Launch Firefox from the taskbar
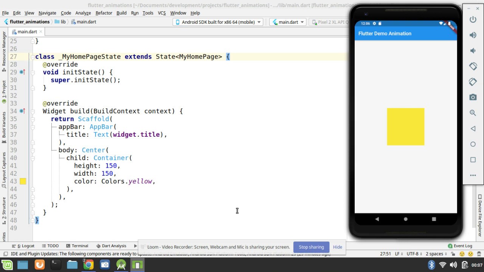484x272 pixels. coord(40,265)
